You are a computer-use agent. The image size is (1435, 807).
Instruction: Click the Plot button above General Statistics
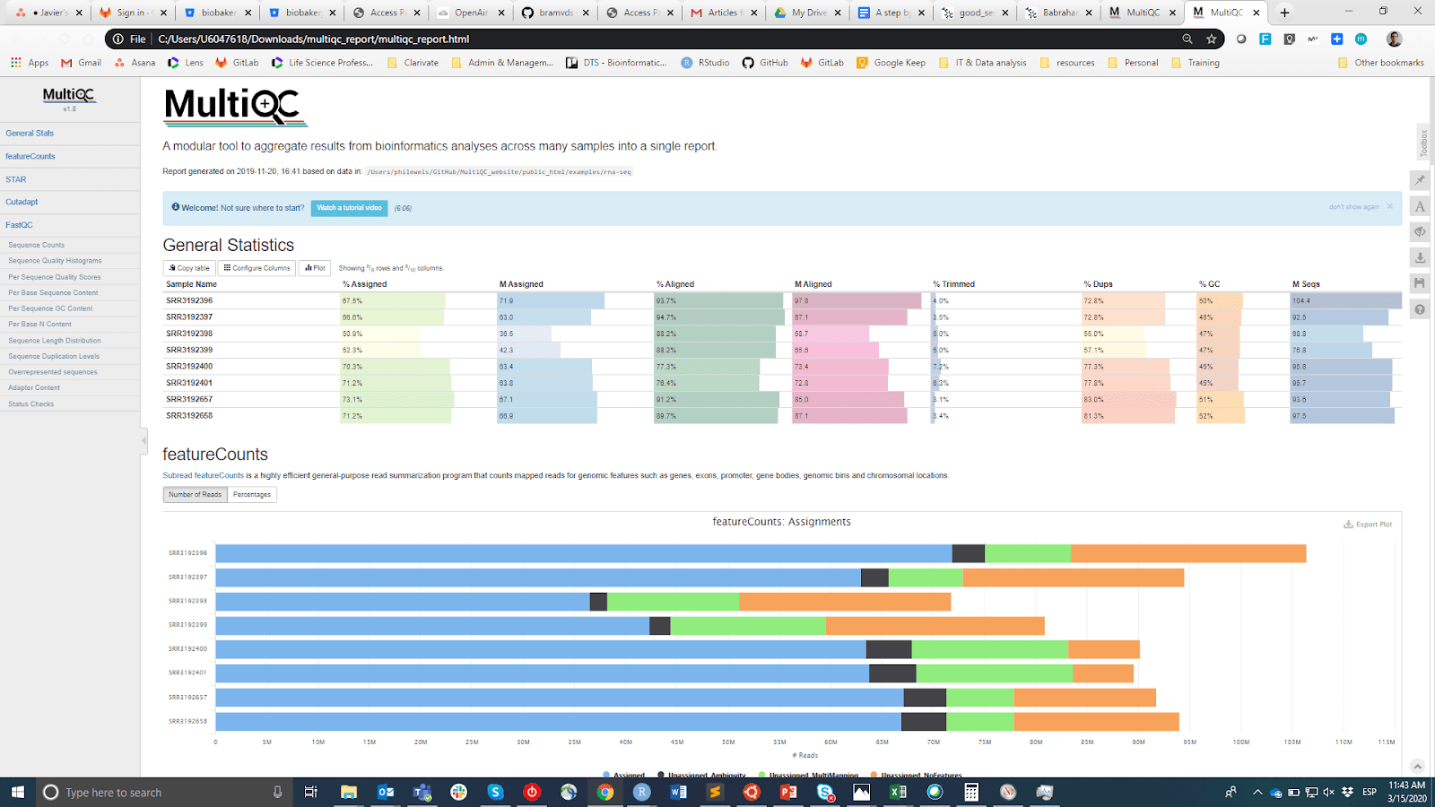(314, 267)
